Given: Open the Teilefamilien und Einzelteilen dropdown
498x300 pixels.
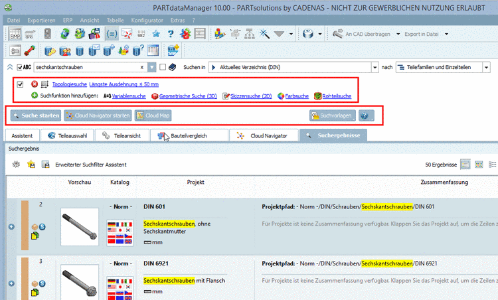Looking at the screenshot, I should [486, 67].
